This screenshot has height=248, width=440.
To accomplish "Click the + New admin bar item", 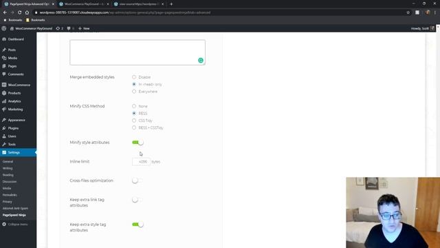I will (x=84, y=28).
